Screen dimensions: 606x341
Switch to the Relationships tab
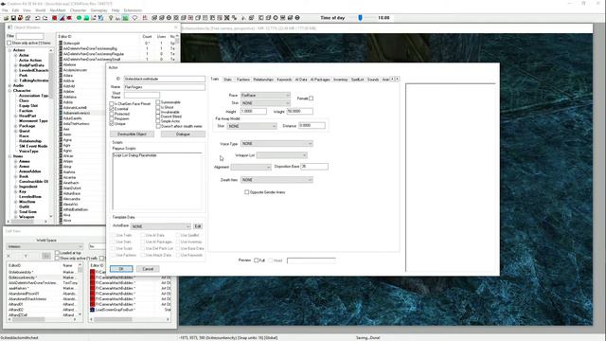click(263, 80)
